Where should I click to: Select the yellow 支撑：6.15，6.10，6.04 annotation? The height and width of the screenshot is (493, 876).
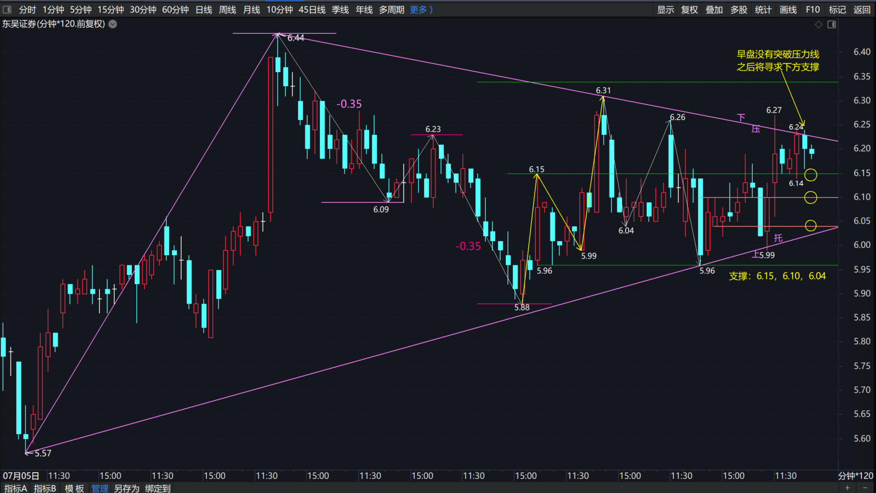[777, 276]
